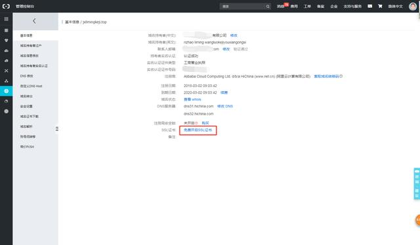Viewport: 420px width, 245px height.
Task: Click the back chevron above the sidebar menu
Action: (x=34, y=21)
